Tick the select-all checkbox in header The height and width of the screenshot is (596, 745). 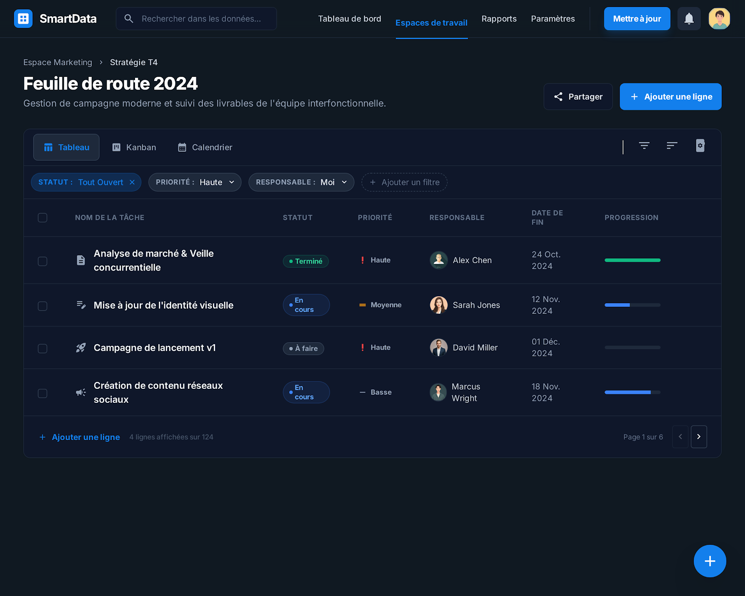[x=42, y=217]
